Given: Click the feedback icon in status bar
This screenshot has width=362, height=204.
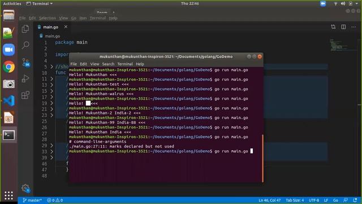Looking at the screenshot, I should click(346, 200).
